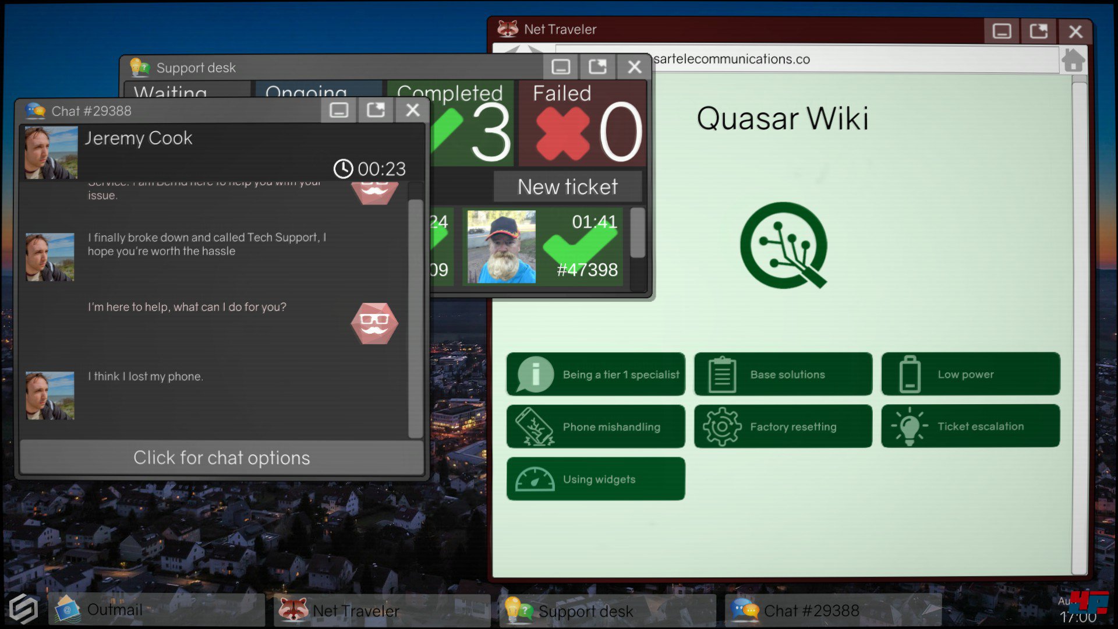Click the Using widgets gauge icon
Image resolution: width=1118 pixels, height=629 pixels.
534,479
